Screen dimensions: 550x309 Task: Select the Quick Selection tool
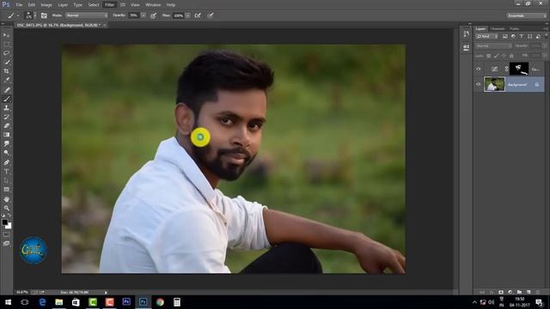(x=6, y=62)
